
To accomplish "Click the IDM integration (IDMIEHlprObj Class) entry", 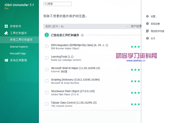I will [79, 45].
